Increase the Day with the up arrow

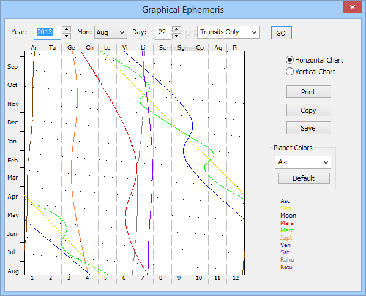(176, 29)
